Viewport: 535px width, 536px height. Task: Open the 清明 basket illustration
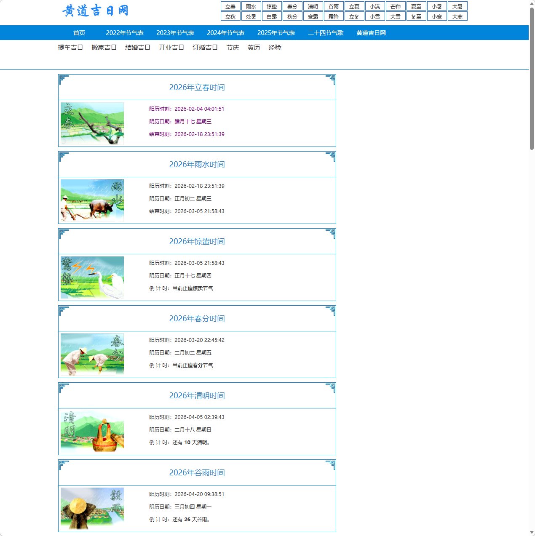92,432
